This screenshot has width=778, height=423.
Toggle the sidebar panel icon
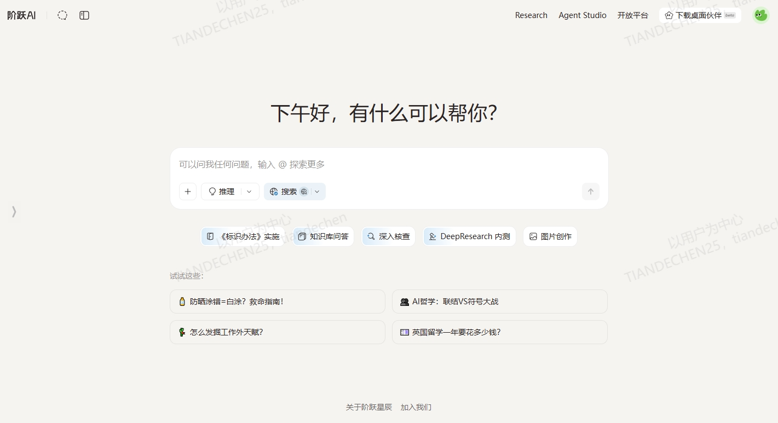point(84,15)
